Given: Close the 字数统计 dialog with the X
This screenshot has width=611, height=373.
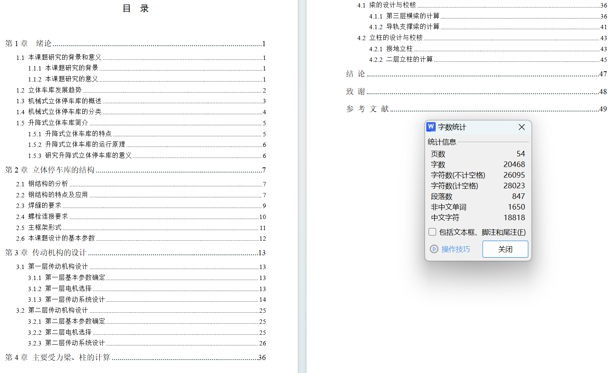Looking at the screenshot, I should click(x=522, y=127).
